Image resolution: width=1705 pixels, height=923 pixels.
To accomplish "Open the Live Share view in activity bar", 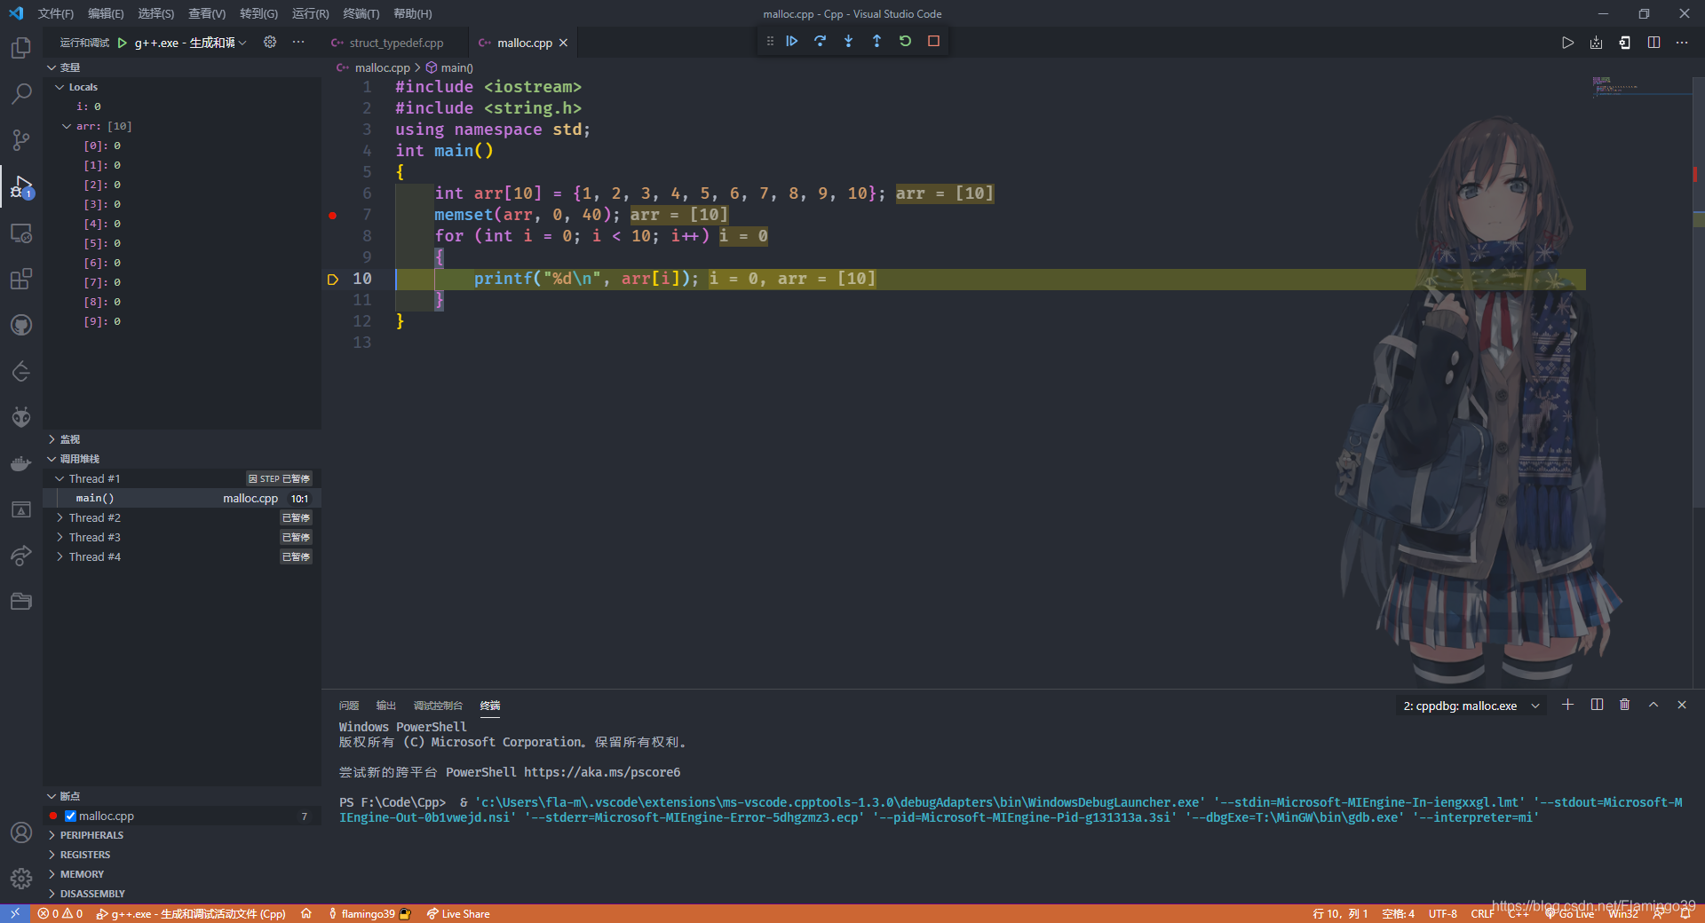I will click(x=21, y=556).
